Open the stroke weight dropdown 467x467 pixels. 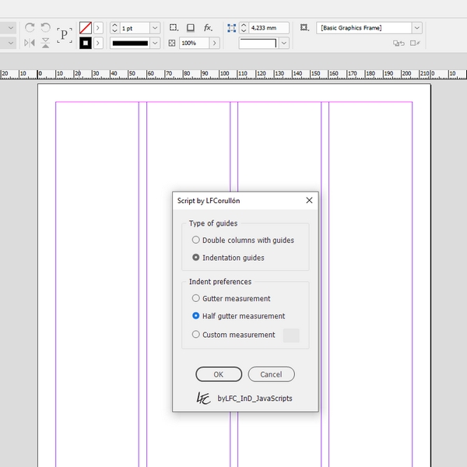[x=155, y=28]
